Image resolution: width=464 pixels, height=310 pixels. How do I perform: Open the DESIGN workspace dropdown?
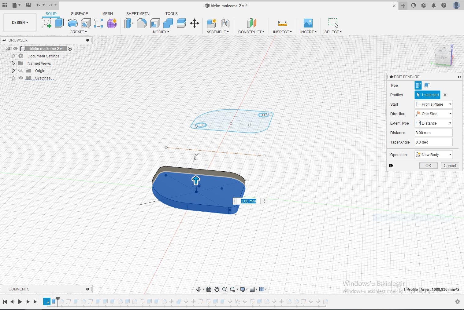(x=20, y=23)
